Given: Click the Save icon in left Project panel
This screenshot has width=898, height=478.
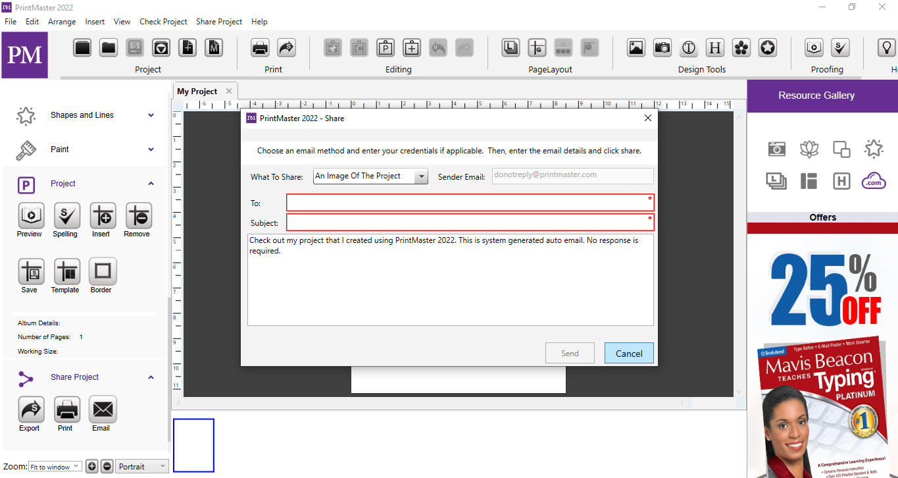Looking at the screenshot, I should (x=30, y=271).
